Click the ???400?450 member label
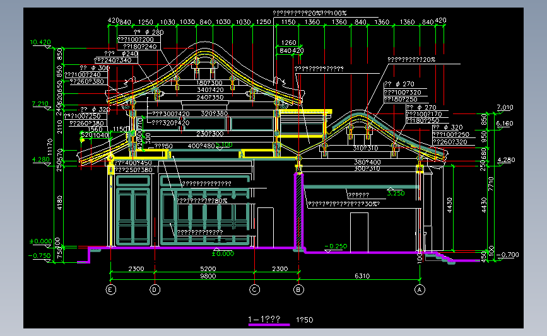The height and width of the screenshot is (336, 547). coord(133,163)
